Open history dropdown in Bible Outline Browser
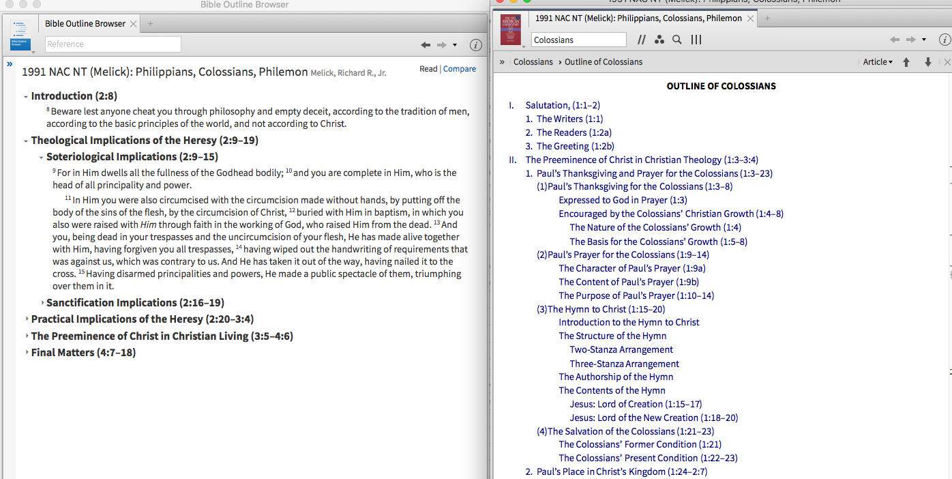Image resolution: width=952 pixels, height=479 pixels. (455, 45)
